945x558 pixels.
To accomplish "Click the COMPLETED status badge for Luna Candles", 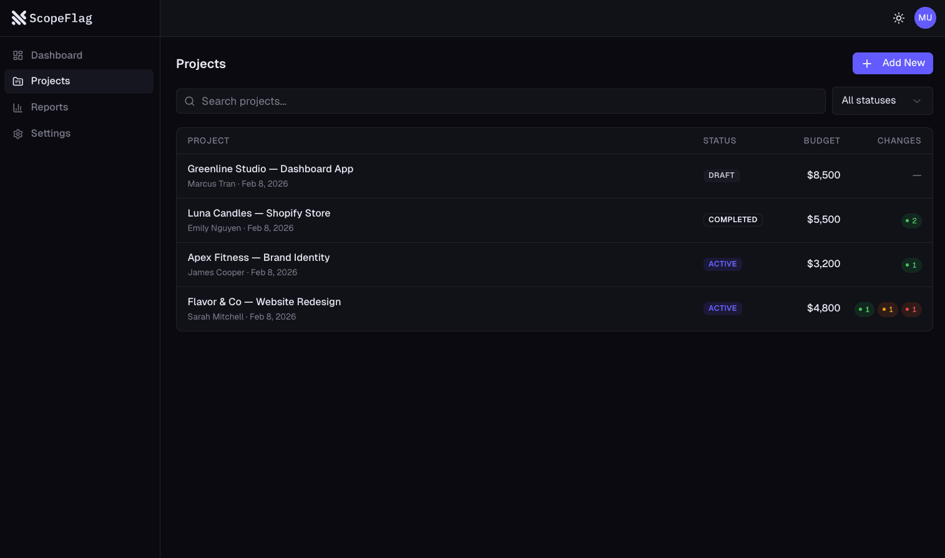I will (732, 220).
